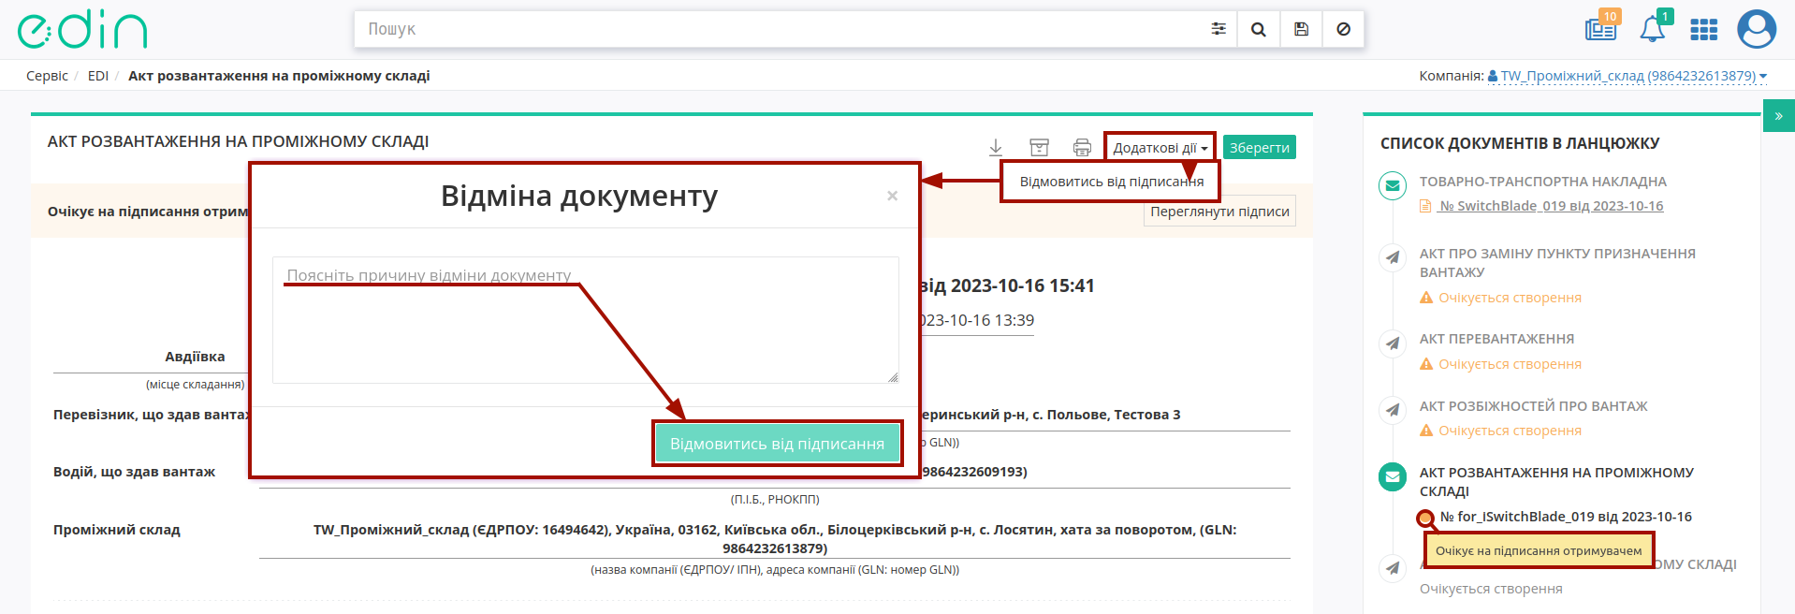The height and width of the screenshot is (614, 1795).
Task: Click the textarea resize handle
Action: [893, 377]
